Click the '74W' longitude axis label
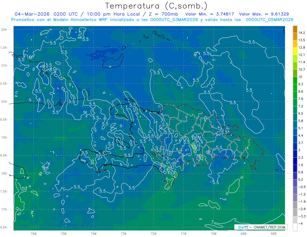This screenshot has width=307, height=237. click(x=93, y=233)
